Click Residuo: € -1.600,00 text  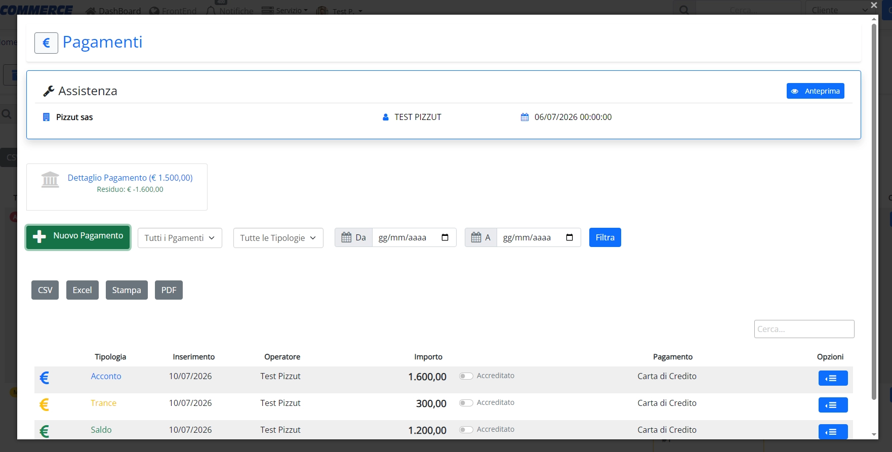click(x=130, y=189)
